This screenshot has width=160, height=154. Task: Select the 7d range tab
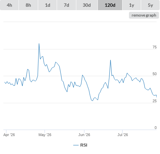[x=66, y=5]
